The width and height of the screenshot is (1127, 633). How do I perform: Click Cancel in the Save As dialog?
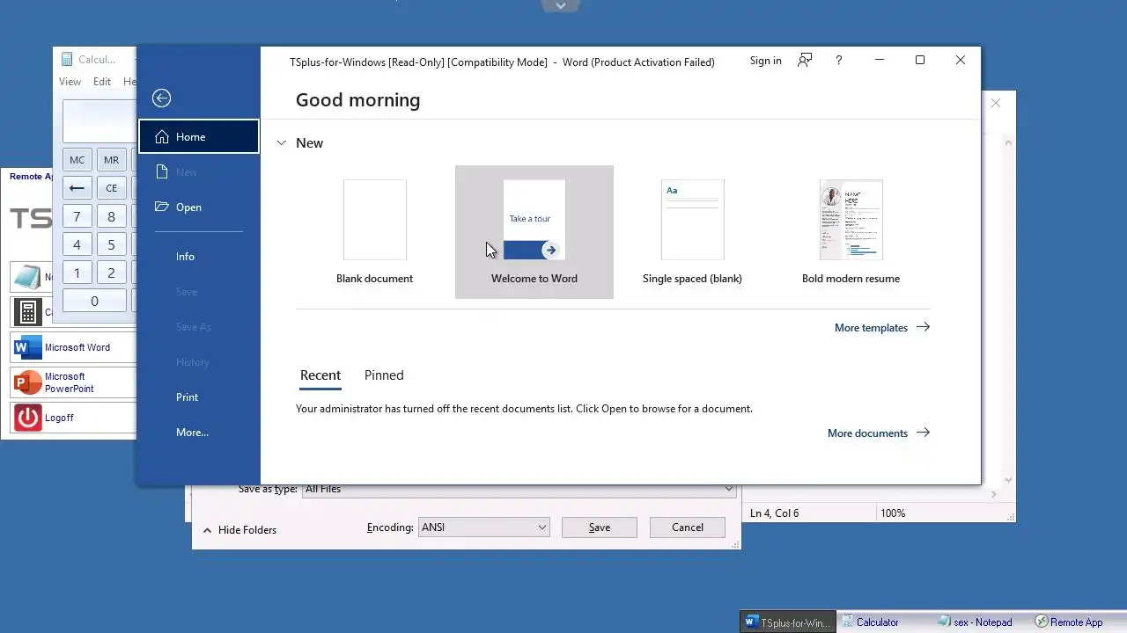click(x=688, y=527)
